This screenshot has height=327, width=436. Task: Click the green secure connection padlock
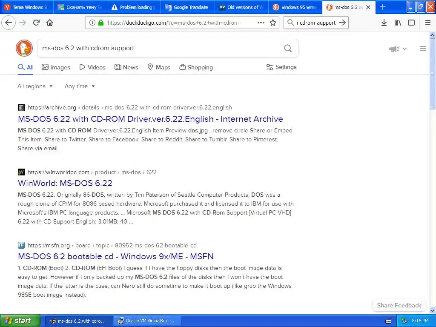pyautogui.click(x=101, y=23)
